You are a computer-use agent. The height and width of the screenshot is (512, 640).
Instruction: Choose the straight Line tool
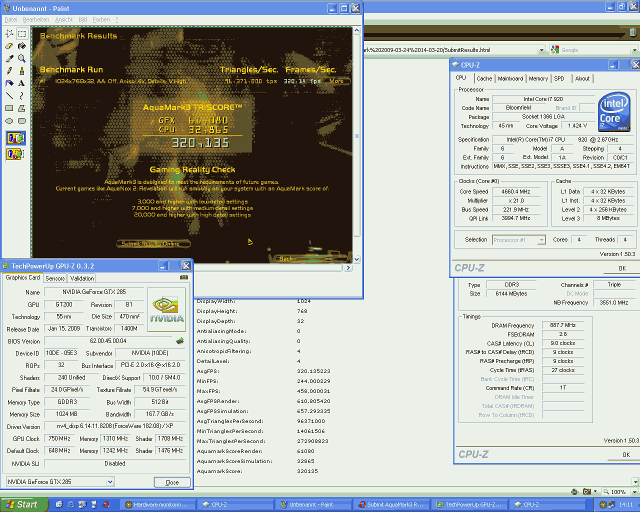[x=9, y=95]
